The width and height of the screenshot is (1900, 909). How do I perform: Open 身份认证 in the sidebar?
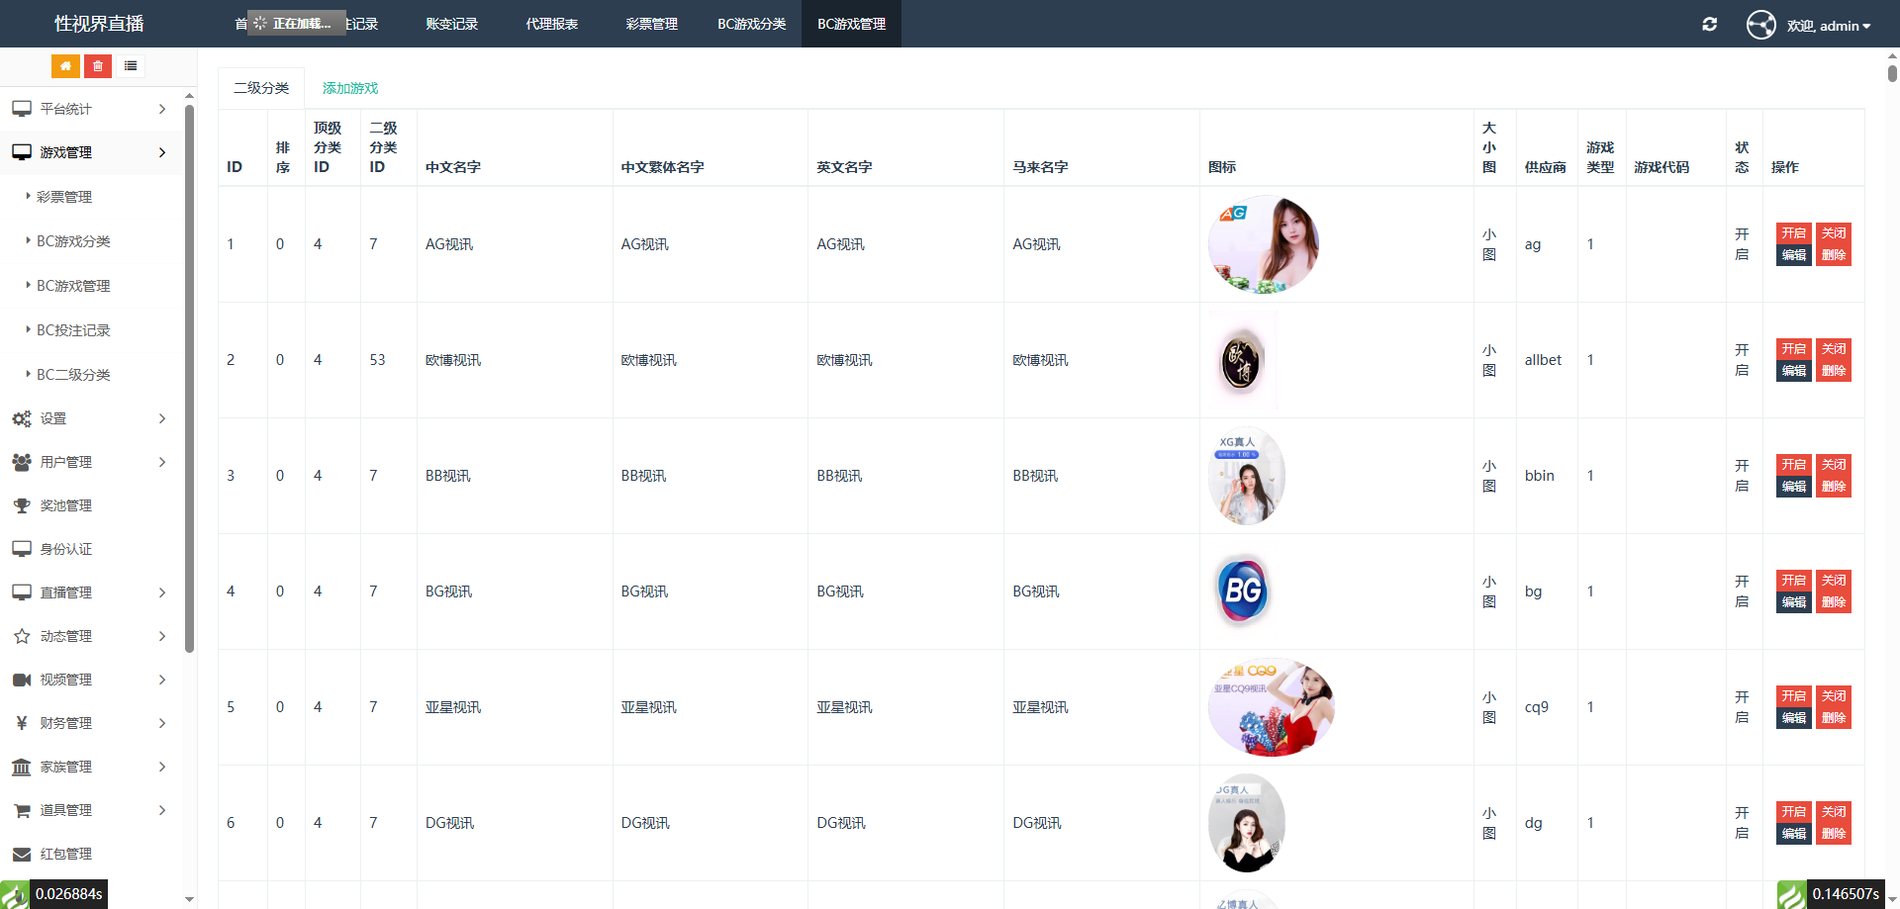click(65, 549)
